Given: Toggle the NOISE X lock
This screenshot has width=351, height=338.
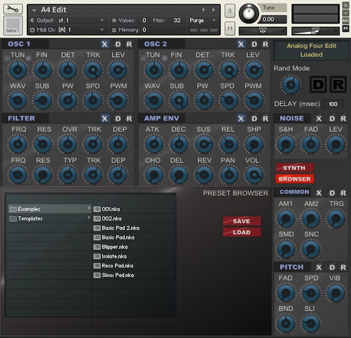Looking at the screenshot, I should click(x=319, y=118).
